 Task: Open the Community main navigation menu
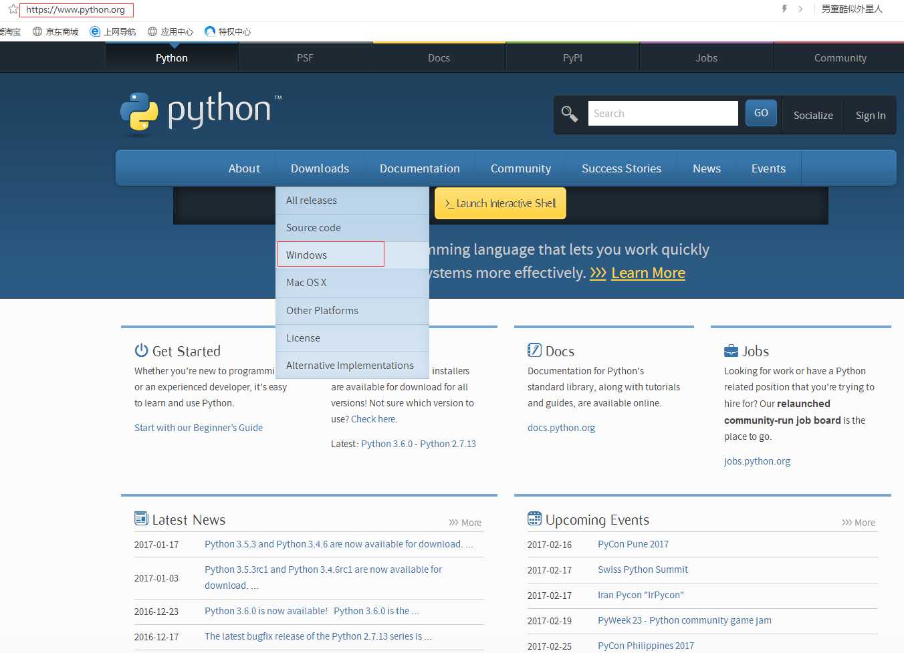pos(521,168)
